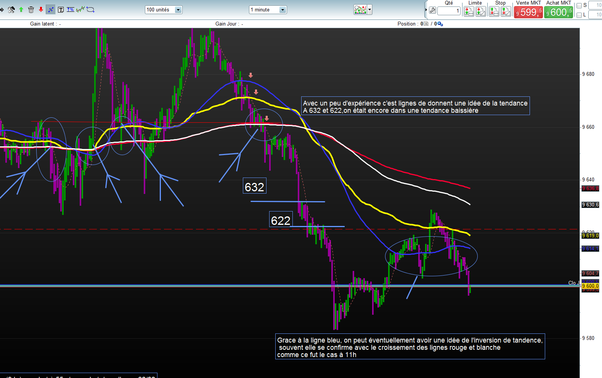The height and width of the screenshot is (378, 602).
Task: Open the 100 unités dropdown
Action: [164, 10]
